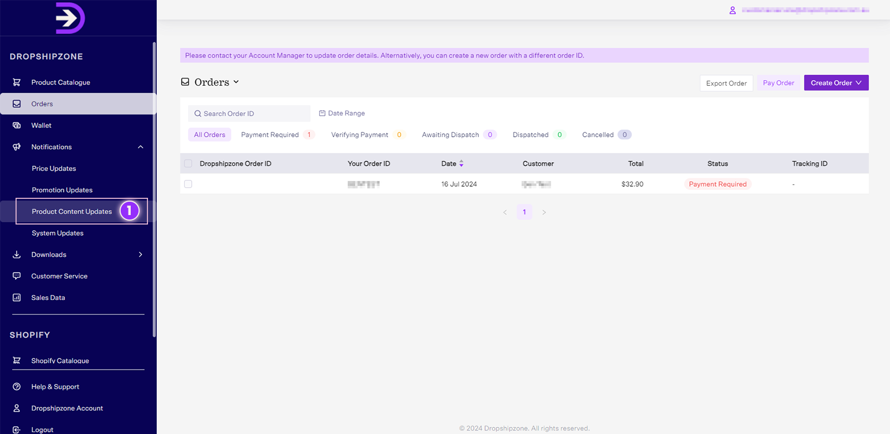Click the Help & Support question icon
The height and width of the screenshot is (434, 890).
point(17,387)
